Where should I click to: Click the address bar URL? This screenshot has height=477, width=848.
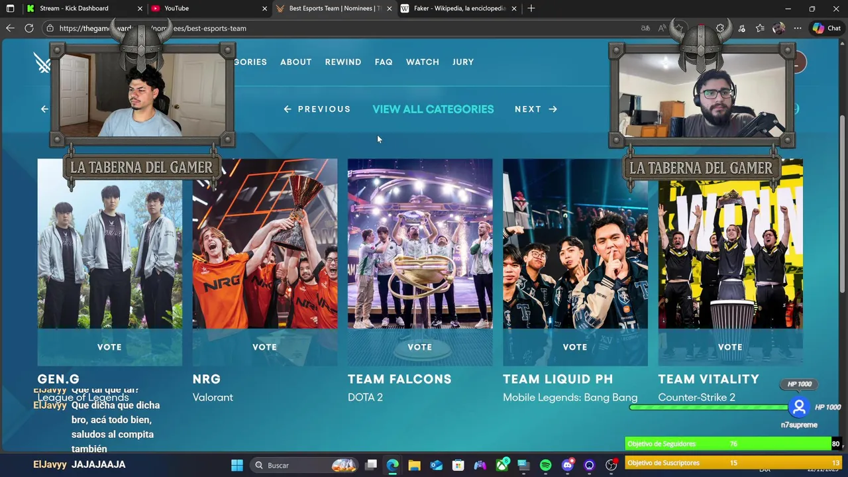(152, 28)
